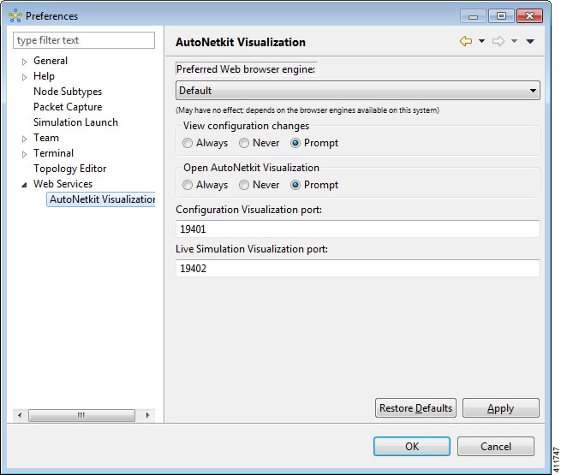Open the preferences view menu triangle
The height and width of the screenshot is (475, 561).
530,41
